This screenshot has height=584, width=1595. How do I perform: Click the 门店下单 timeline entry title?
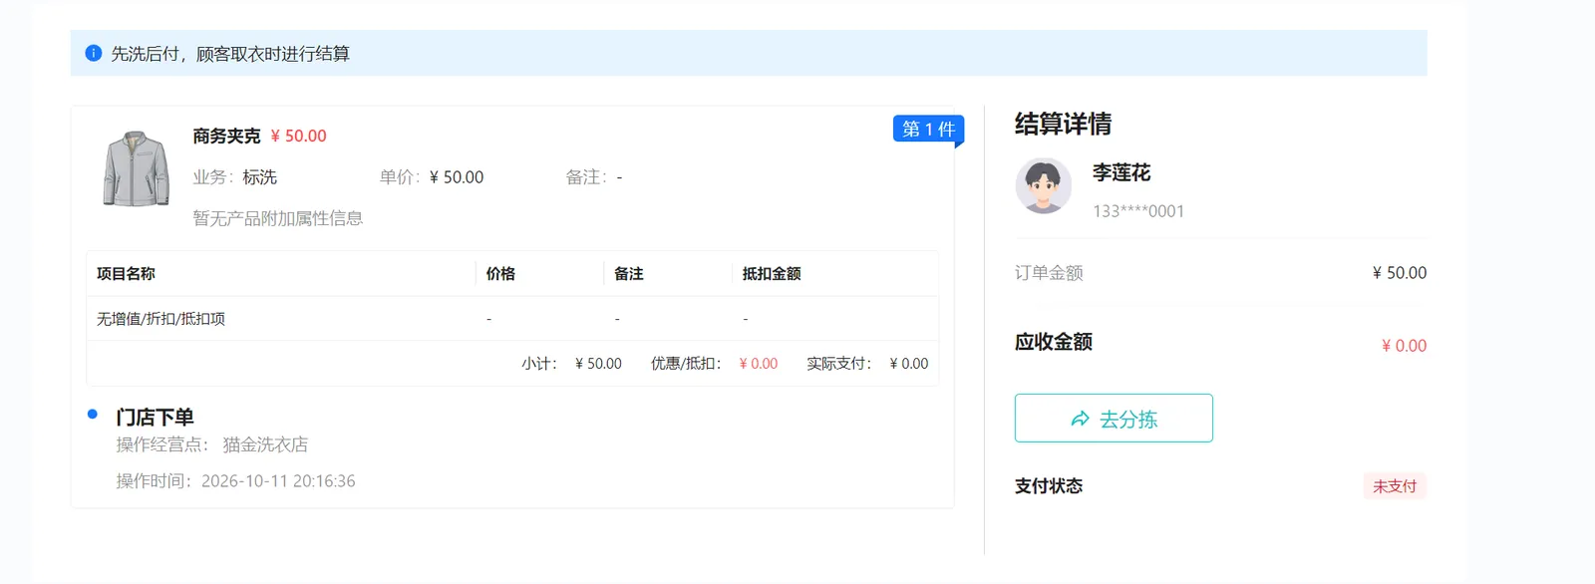point(155,418)
